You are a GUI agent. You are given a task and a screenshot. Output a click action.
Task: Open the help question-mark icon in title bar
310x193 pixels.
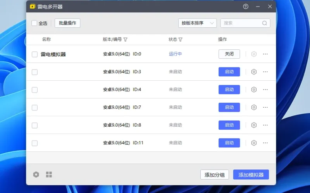(x=246, y=7)
